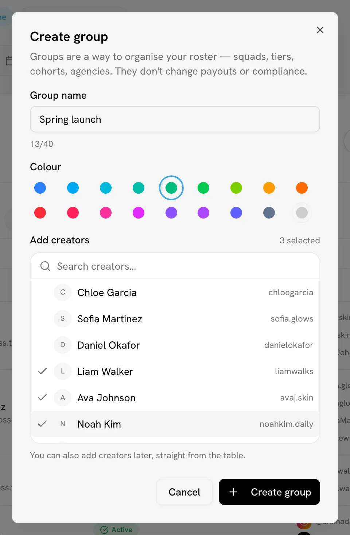
Task: Select the cyan colour swatch
Action: click(x=106, y=188)
